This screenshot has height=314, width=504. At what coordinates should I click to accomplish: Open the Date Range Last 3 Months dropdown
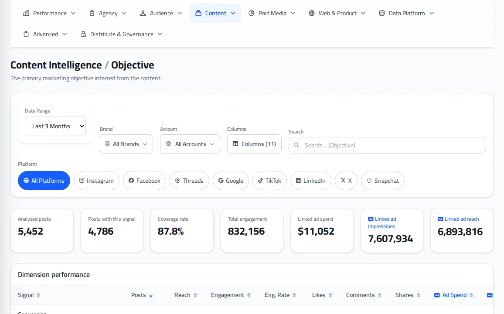tap(55, 126)
